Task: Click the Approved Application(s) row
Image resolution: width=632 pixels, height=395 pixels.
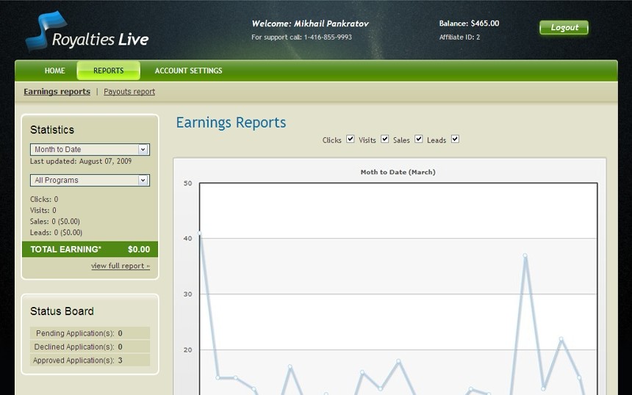Action: coord(90,360)
